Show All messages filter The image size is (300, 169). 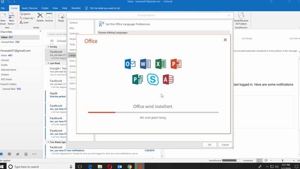(52, 41)
